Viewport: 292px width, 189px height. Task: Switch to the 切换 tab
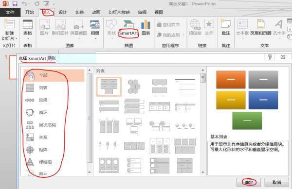coord(79,13)
